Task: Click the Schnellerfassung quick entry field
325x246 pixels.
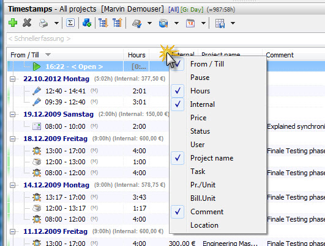Action: click(165, 38)
